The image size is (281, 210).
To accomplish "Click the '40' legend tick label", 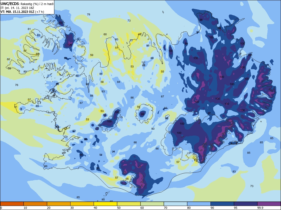I will (x=95, y=208).
